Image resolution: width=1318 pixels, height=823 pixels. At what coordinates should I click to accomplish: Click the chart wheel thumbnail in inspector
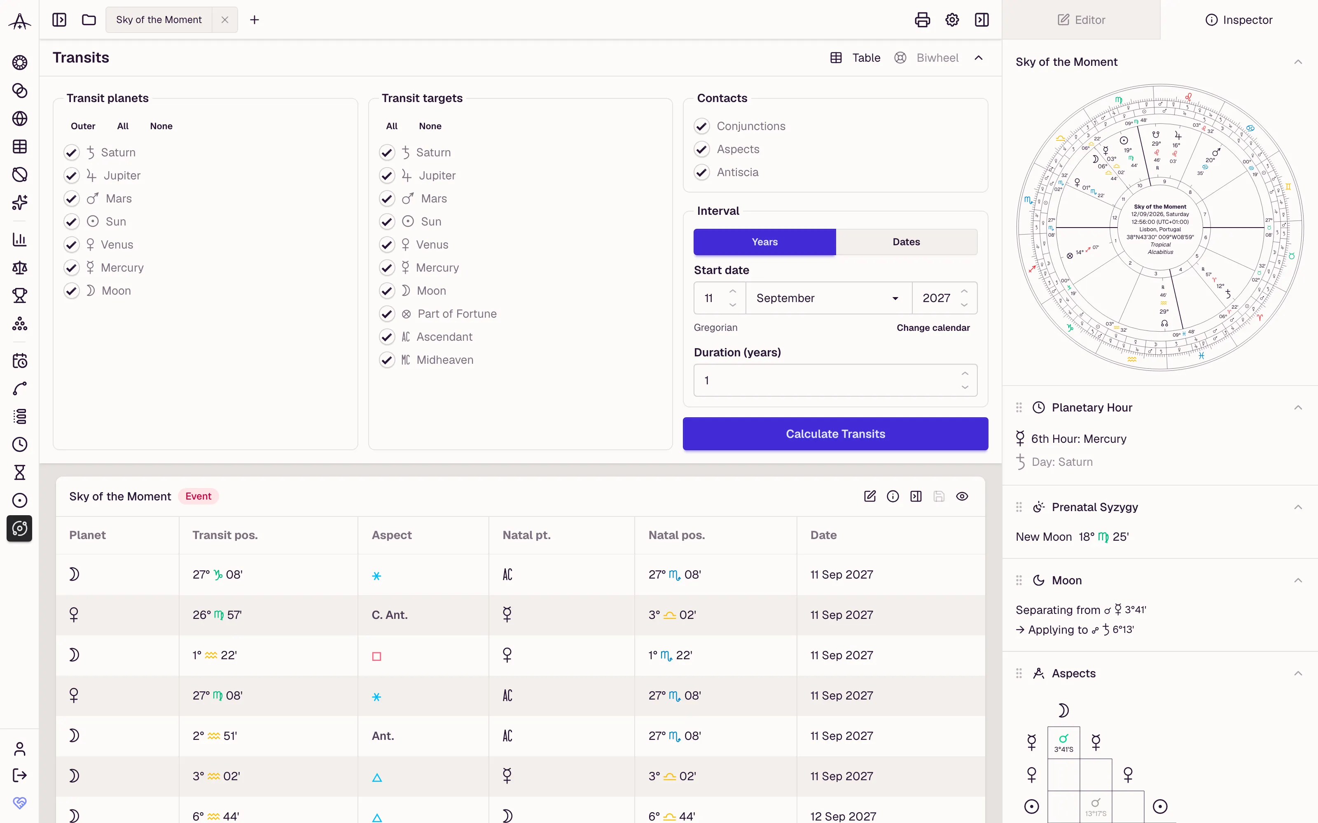coord(1160,228)
